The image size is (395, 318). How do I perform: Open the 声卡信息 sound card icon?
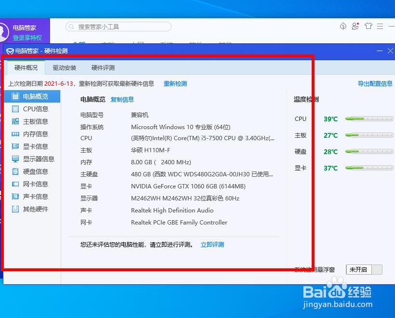[15, 197]
